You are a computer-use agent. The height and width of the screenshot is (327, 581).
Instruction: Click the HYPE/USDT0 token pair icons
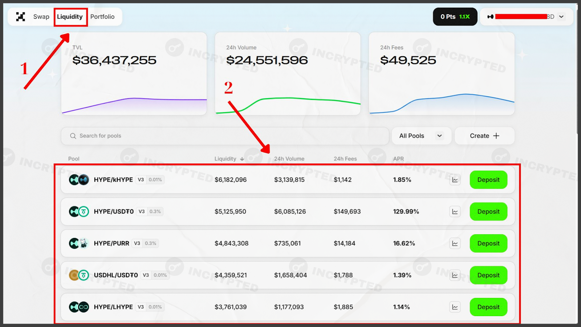pos(79,211)
